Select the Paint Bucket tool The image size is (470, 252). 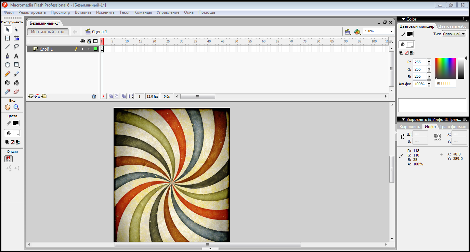click(16, 83)
